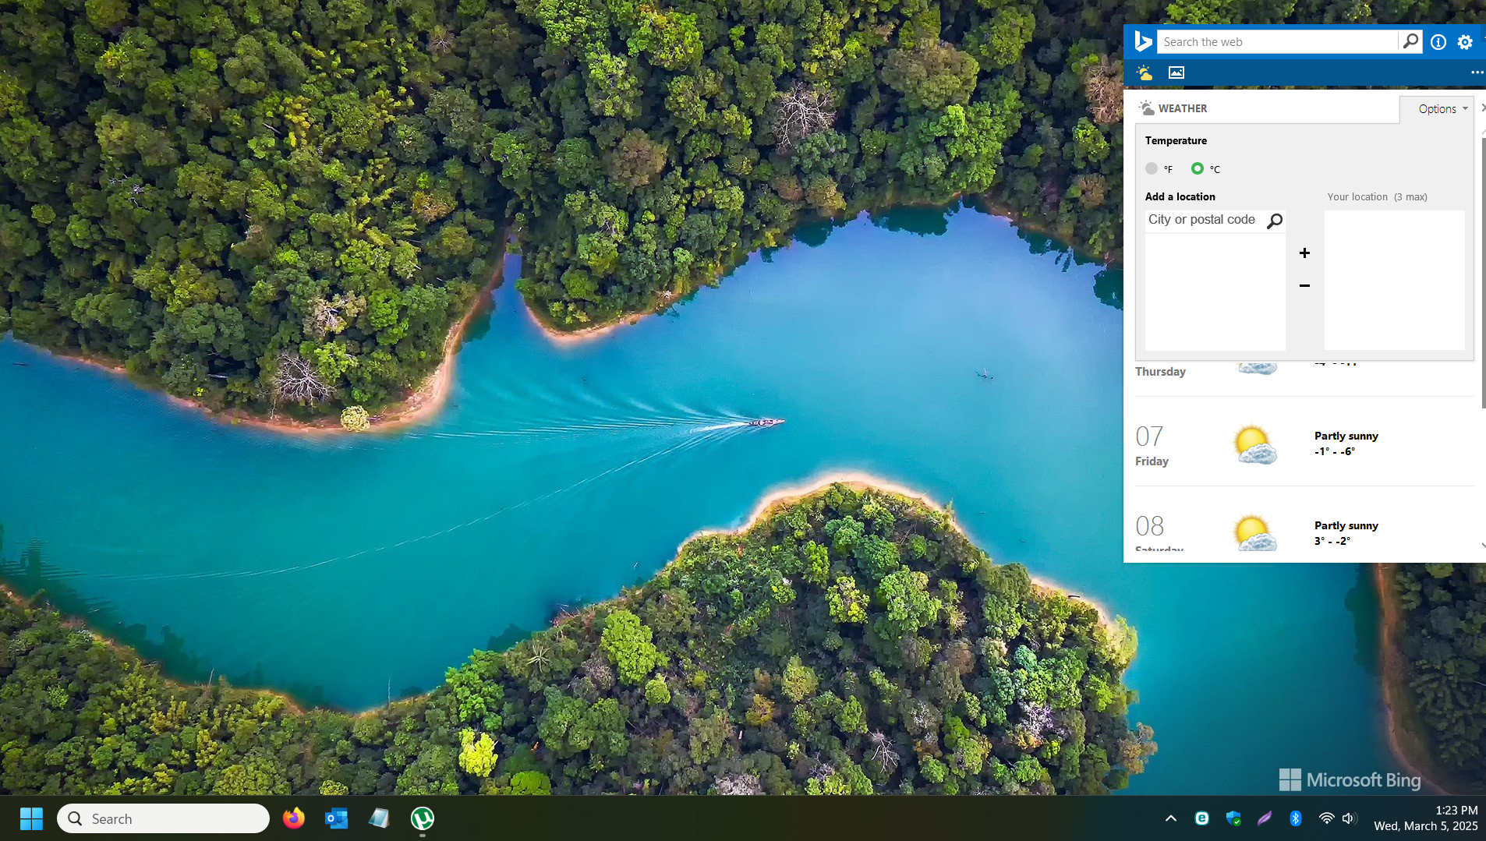This screenshot has width=1486, height=841.
Task: Search for the entered location
Action: pyautogui.click(x=1275, y=221)
